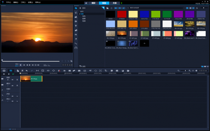Click the pin corner icon of library panel

103,8
